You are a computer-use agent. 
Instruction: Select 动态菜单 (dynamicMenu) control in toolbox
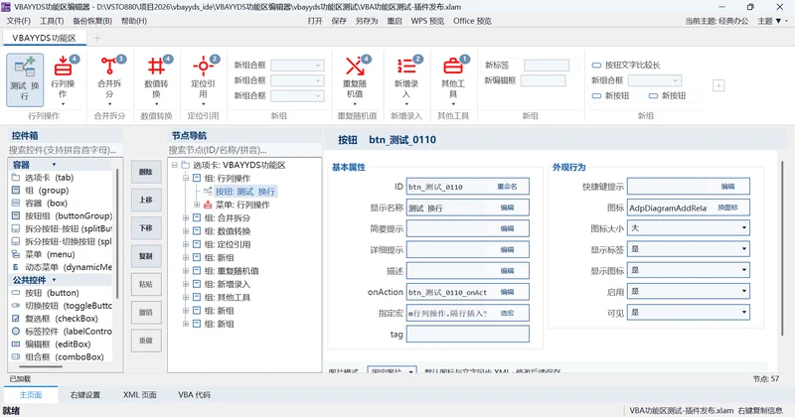coord(61,267)
